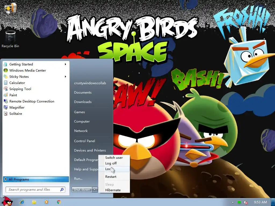The image size is (275, 206).
Task: Expand the Sticky Notes jump list arrow
Action: (x=66, y=76)
